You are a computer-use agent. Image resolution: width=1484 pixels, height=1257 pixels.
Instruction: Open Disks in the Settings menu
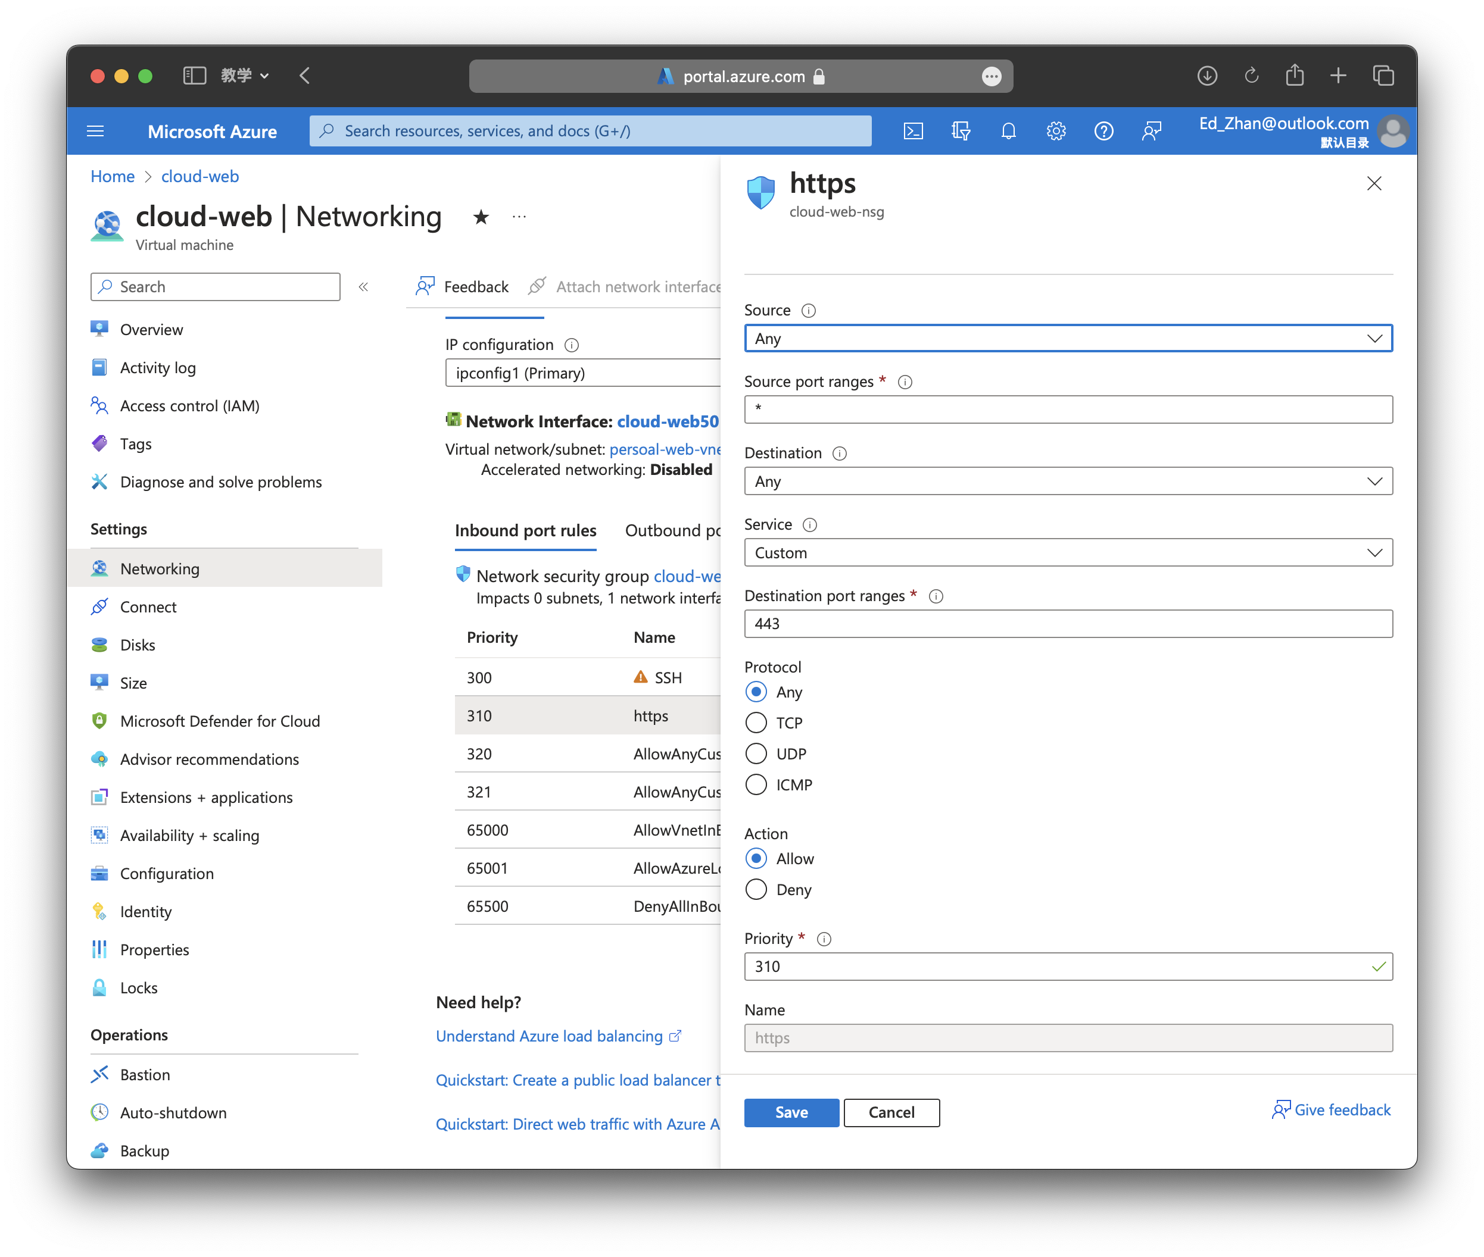(138, 645)
